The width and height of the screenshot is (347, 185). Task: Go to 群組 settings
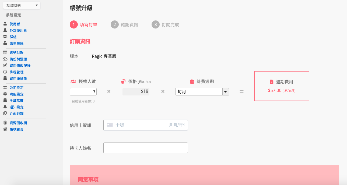(13, 37)
